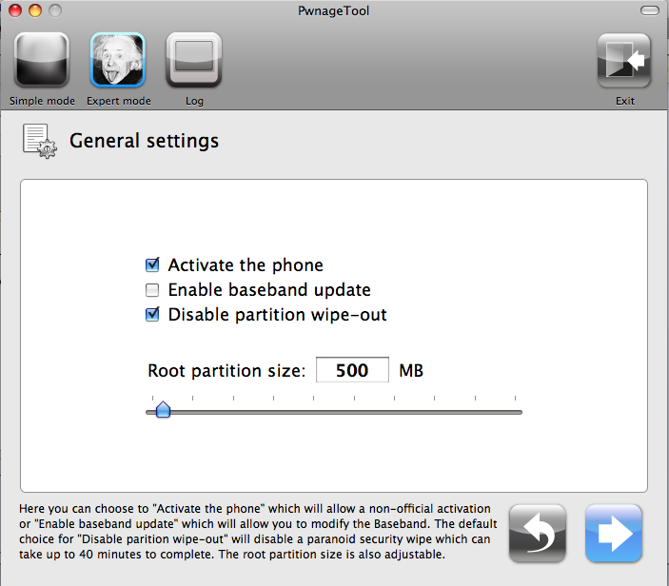The width and height of the screenshot is (669, 586).
Task: Uncheck Activate the phone checkbox
Action: (152, 264)
